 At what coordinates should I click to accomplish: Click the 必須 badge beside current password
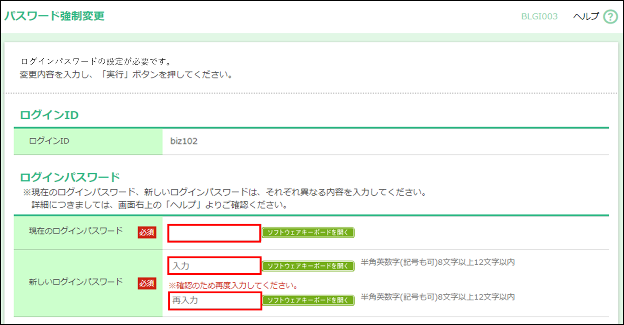point(147,232)
